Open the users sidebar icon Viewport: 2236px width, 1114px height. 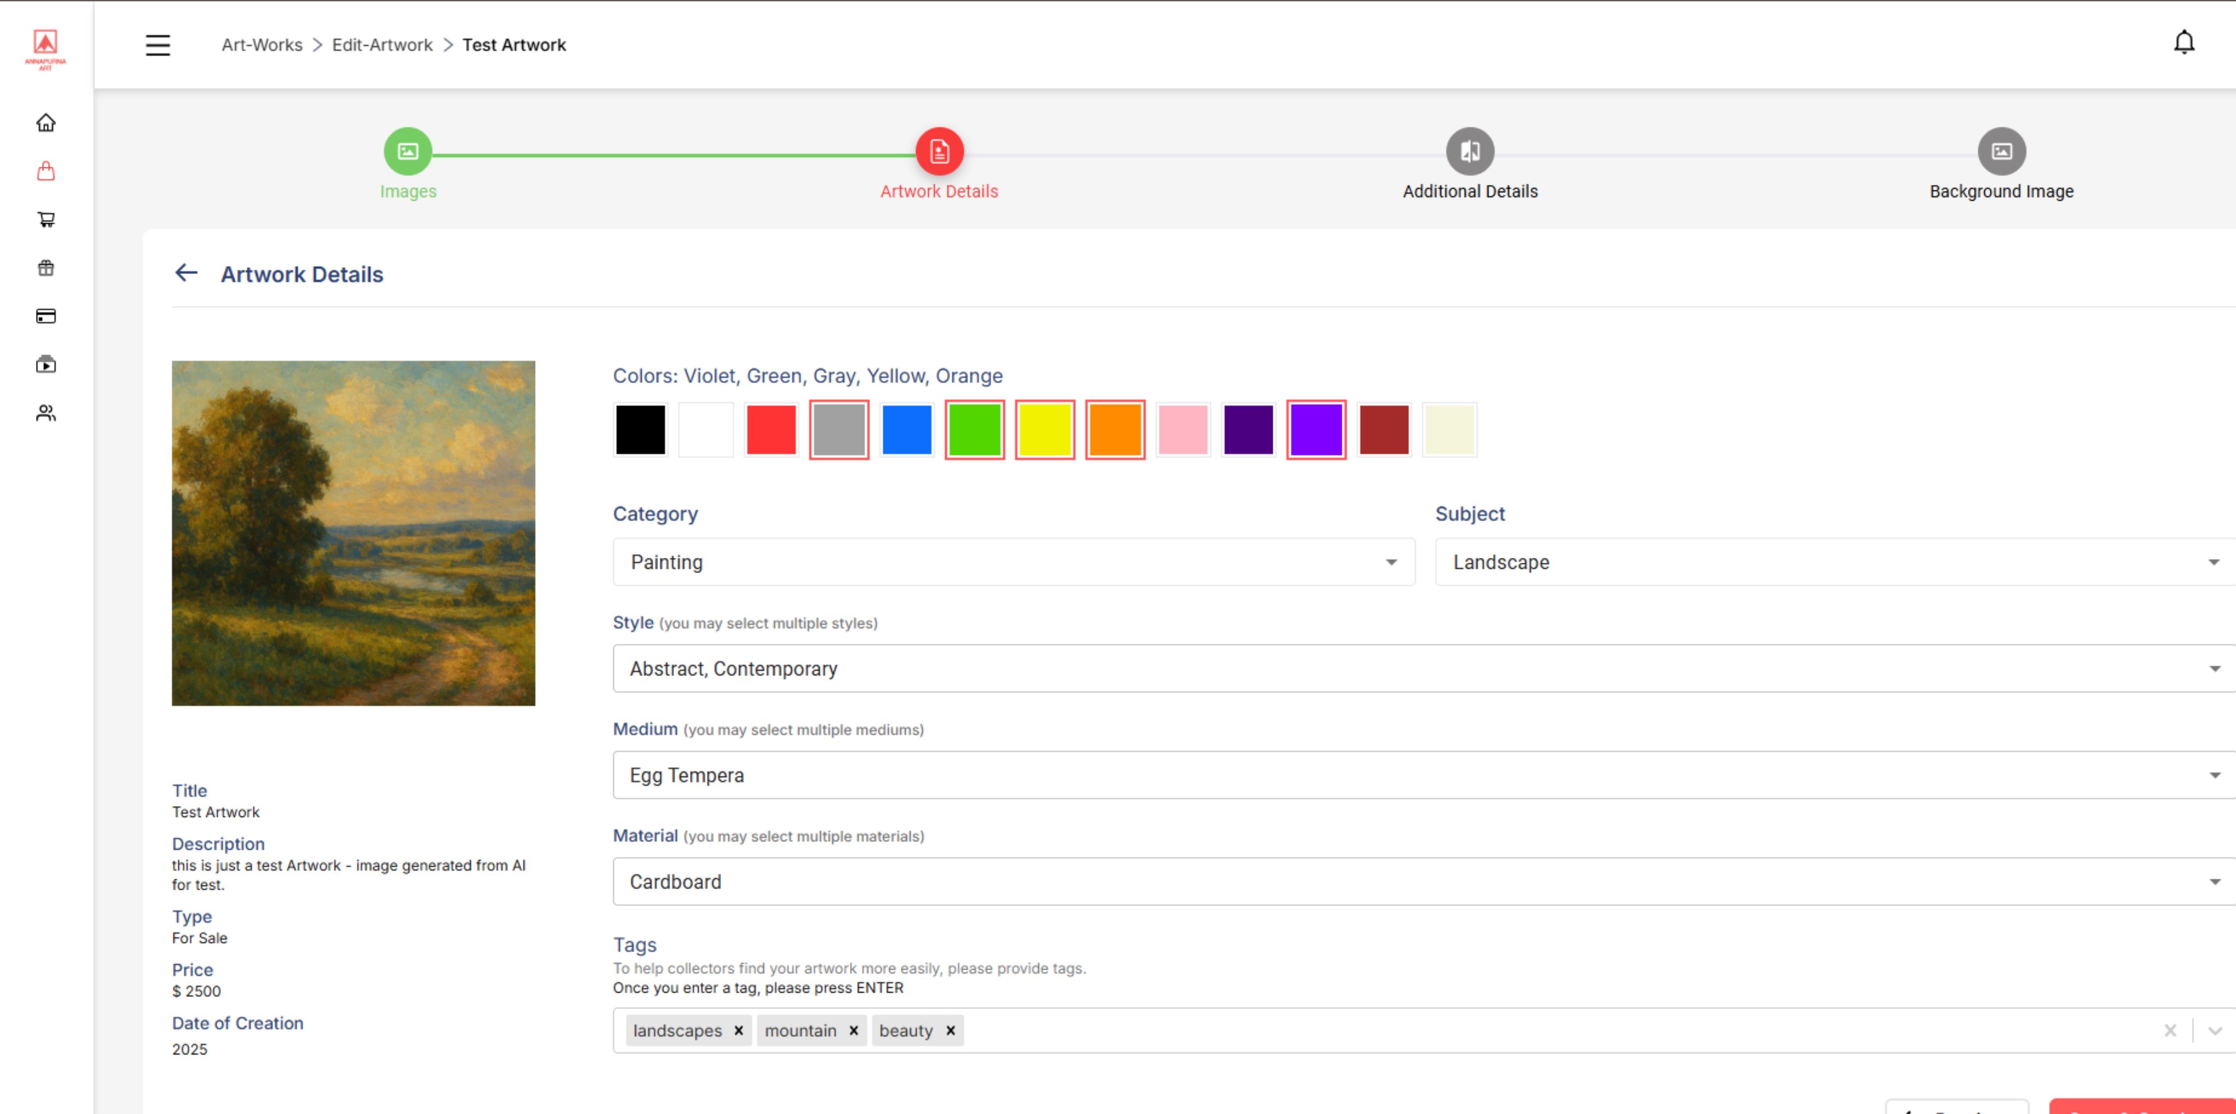click(x=46, y=413)
